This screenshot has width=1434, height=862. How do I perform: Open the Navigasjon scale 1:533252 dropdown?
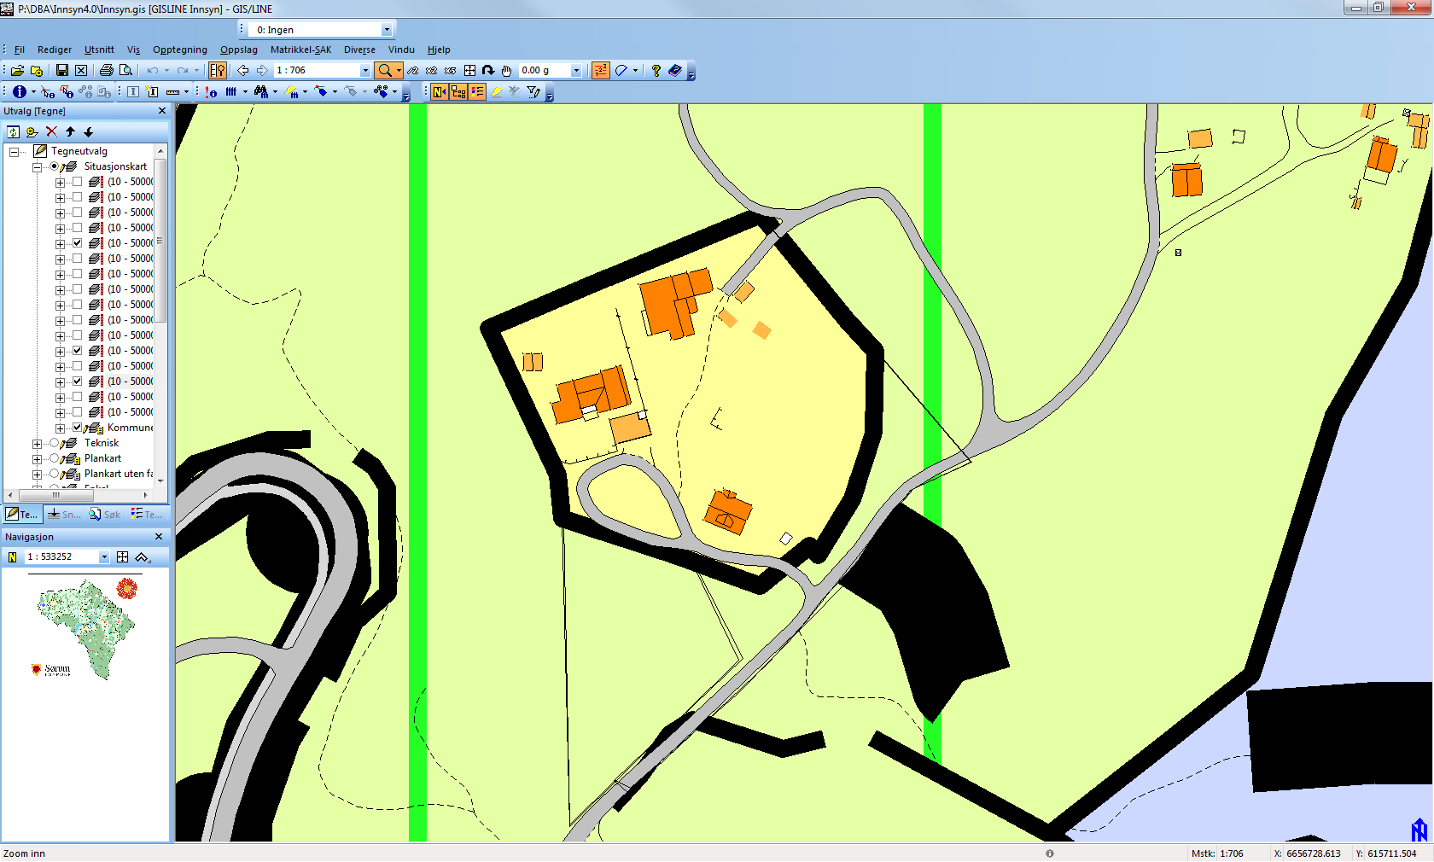click(104, 557)
